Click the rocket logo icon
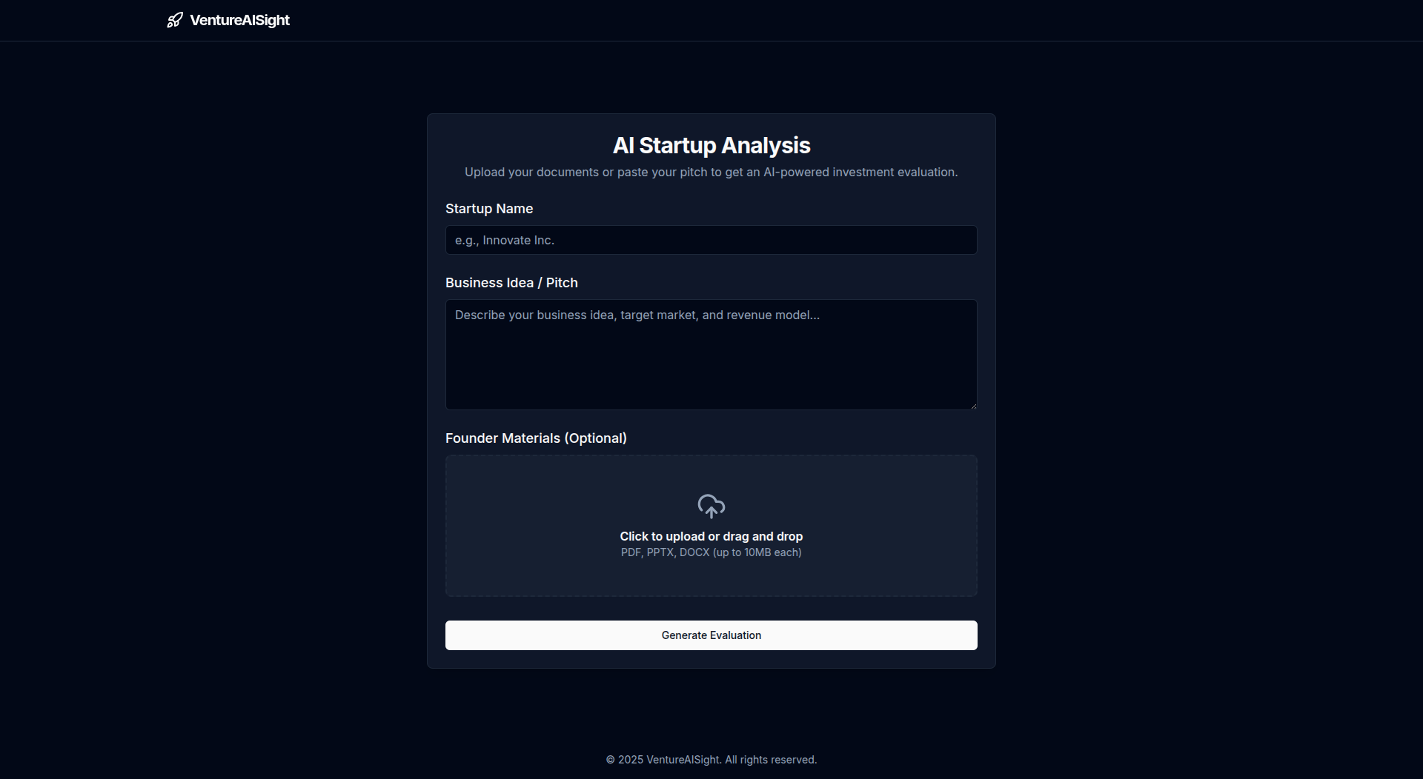The height and width of the screenshot is (779, 1423). (x=175, y=20)
